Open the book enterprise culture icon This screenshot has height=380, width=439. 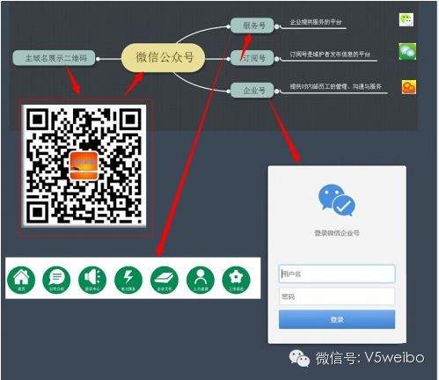tap(165, 280)
